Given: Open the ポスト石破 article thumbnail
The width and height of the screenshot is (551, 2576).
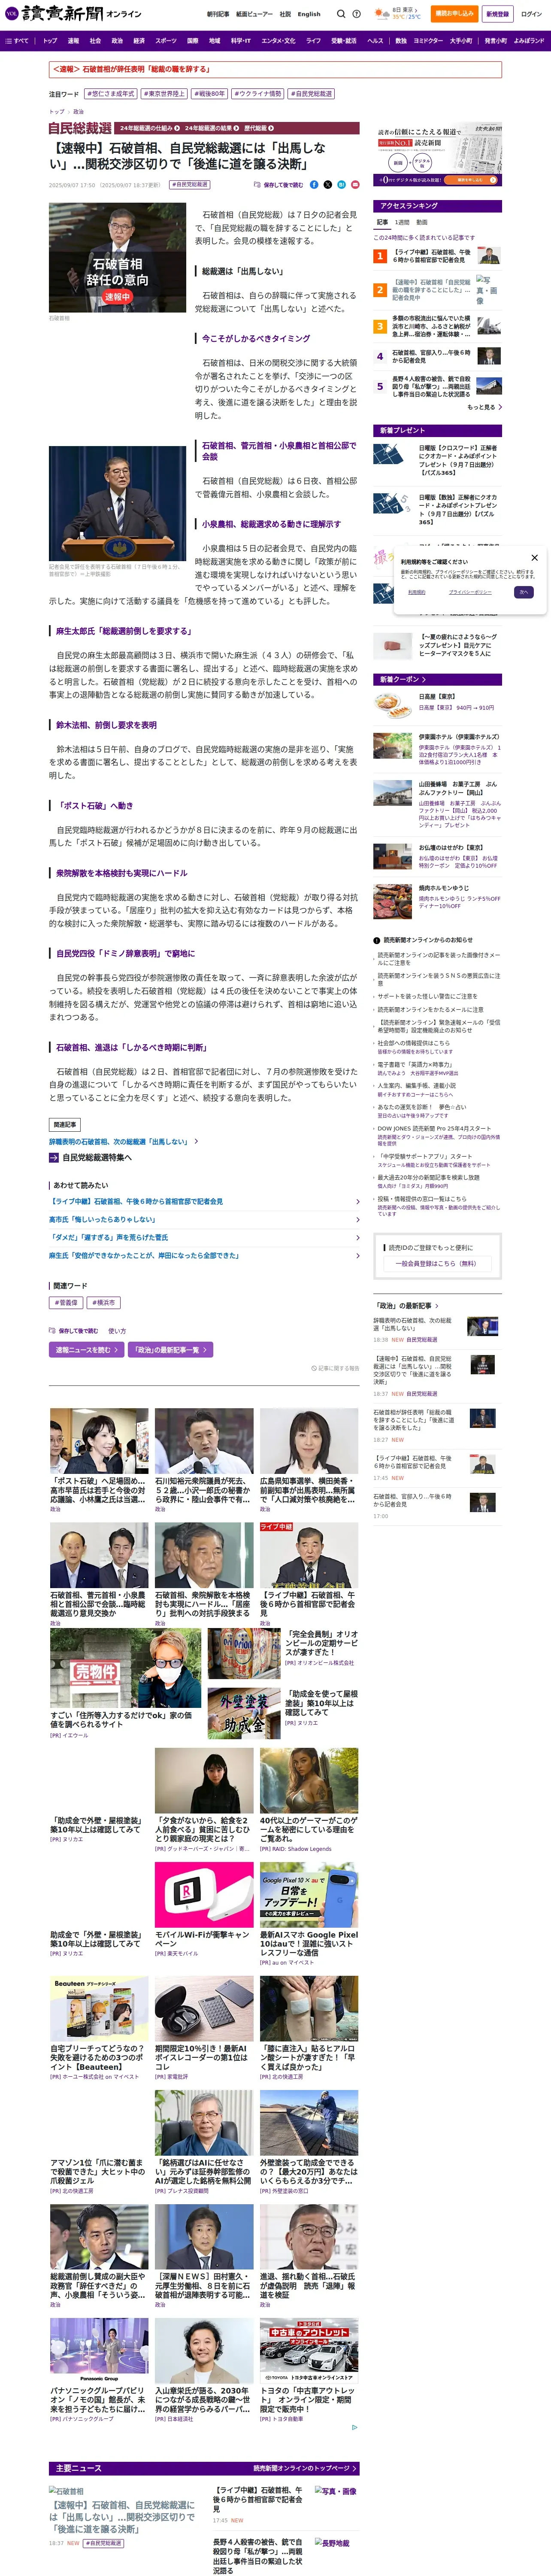Looking at the screenshot, I should tap(99, 1440).
